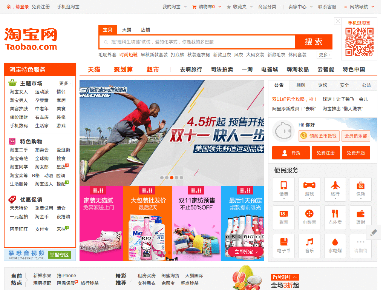Image resolution: width=386 pixels, height=290 pixels.
Task: Expand the 我的淘宝 dropdown
Action: pyautogui.click(x=185, y=7)
